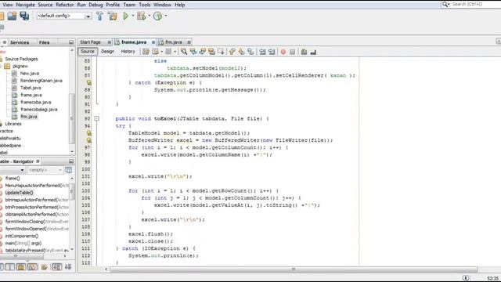Select the frame.java editor tab
This screenshot has height=282, width=501.
[134, 42]
